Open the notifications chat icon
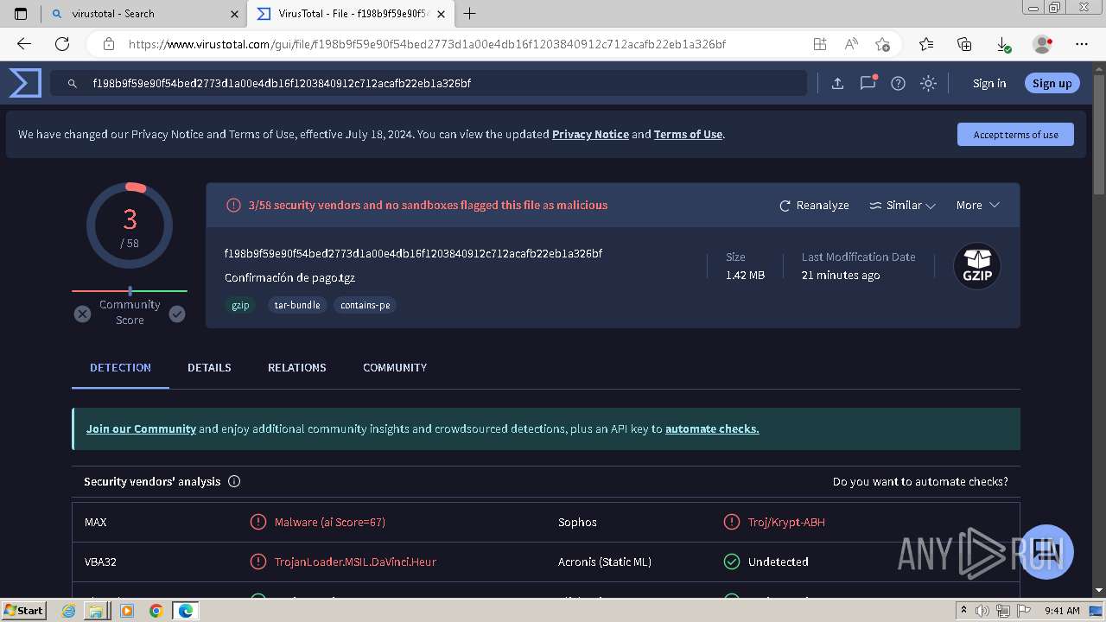 click(x=868, y=83)
